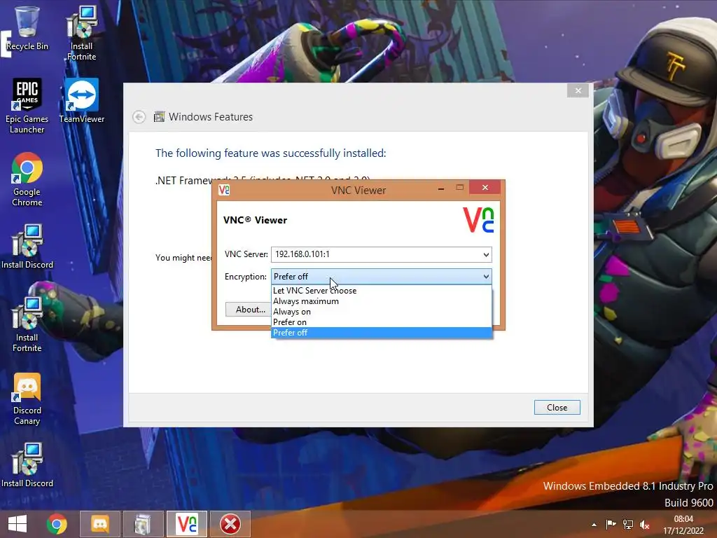Viewport: 717px width, 538px height.
Task: Launch Epic Games Launcher shortcut
Action: pyautogui.click(x=27, y=105)
